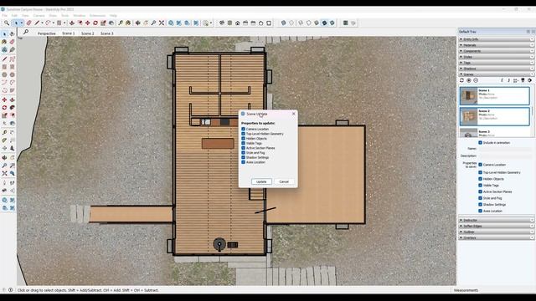This screenshot has height=301, width=536.
Task: Switch to the Iso standard view
Action: (222, 23)
